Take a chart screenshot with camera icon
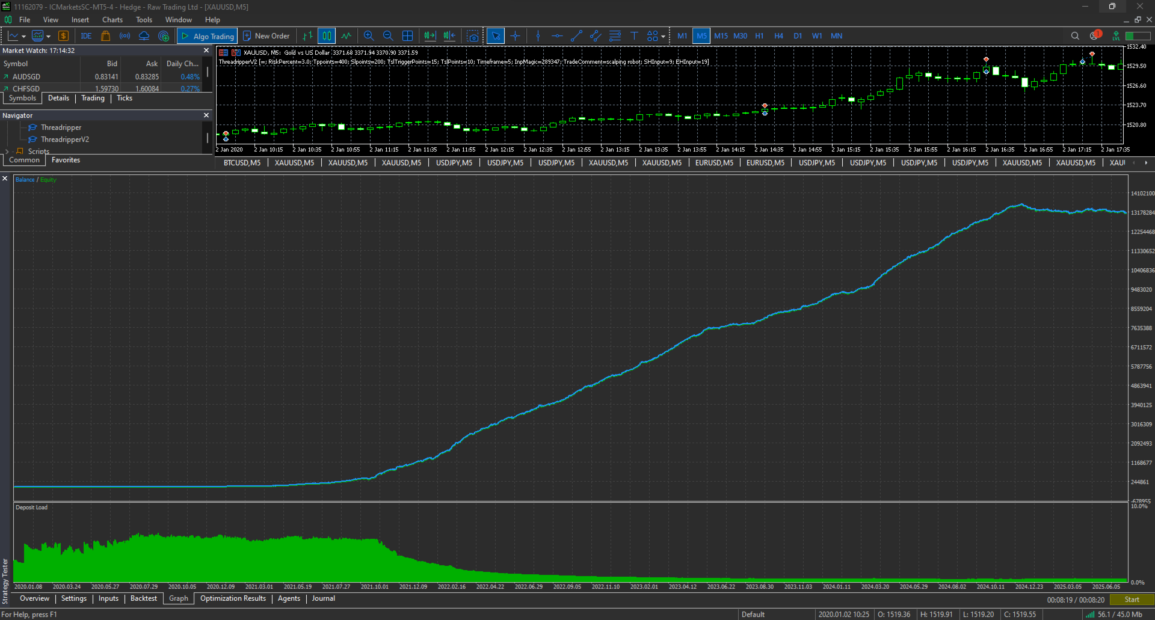The height and width of the screenshot is (620, 1155). pyautogui.click(x=473, y=36)
